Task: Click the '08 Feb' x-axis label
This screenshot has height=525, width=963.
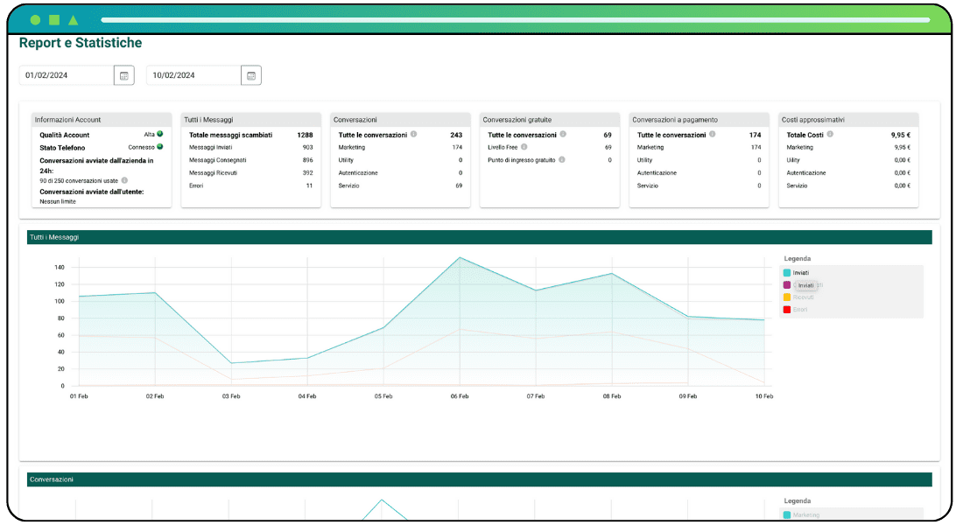Action: [x=612, y=396]
